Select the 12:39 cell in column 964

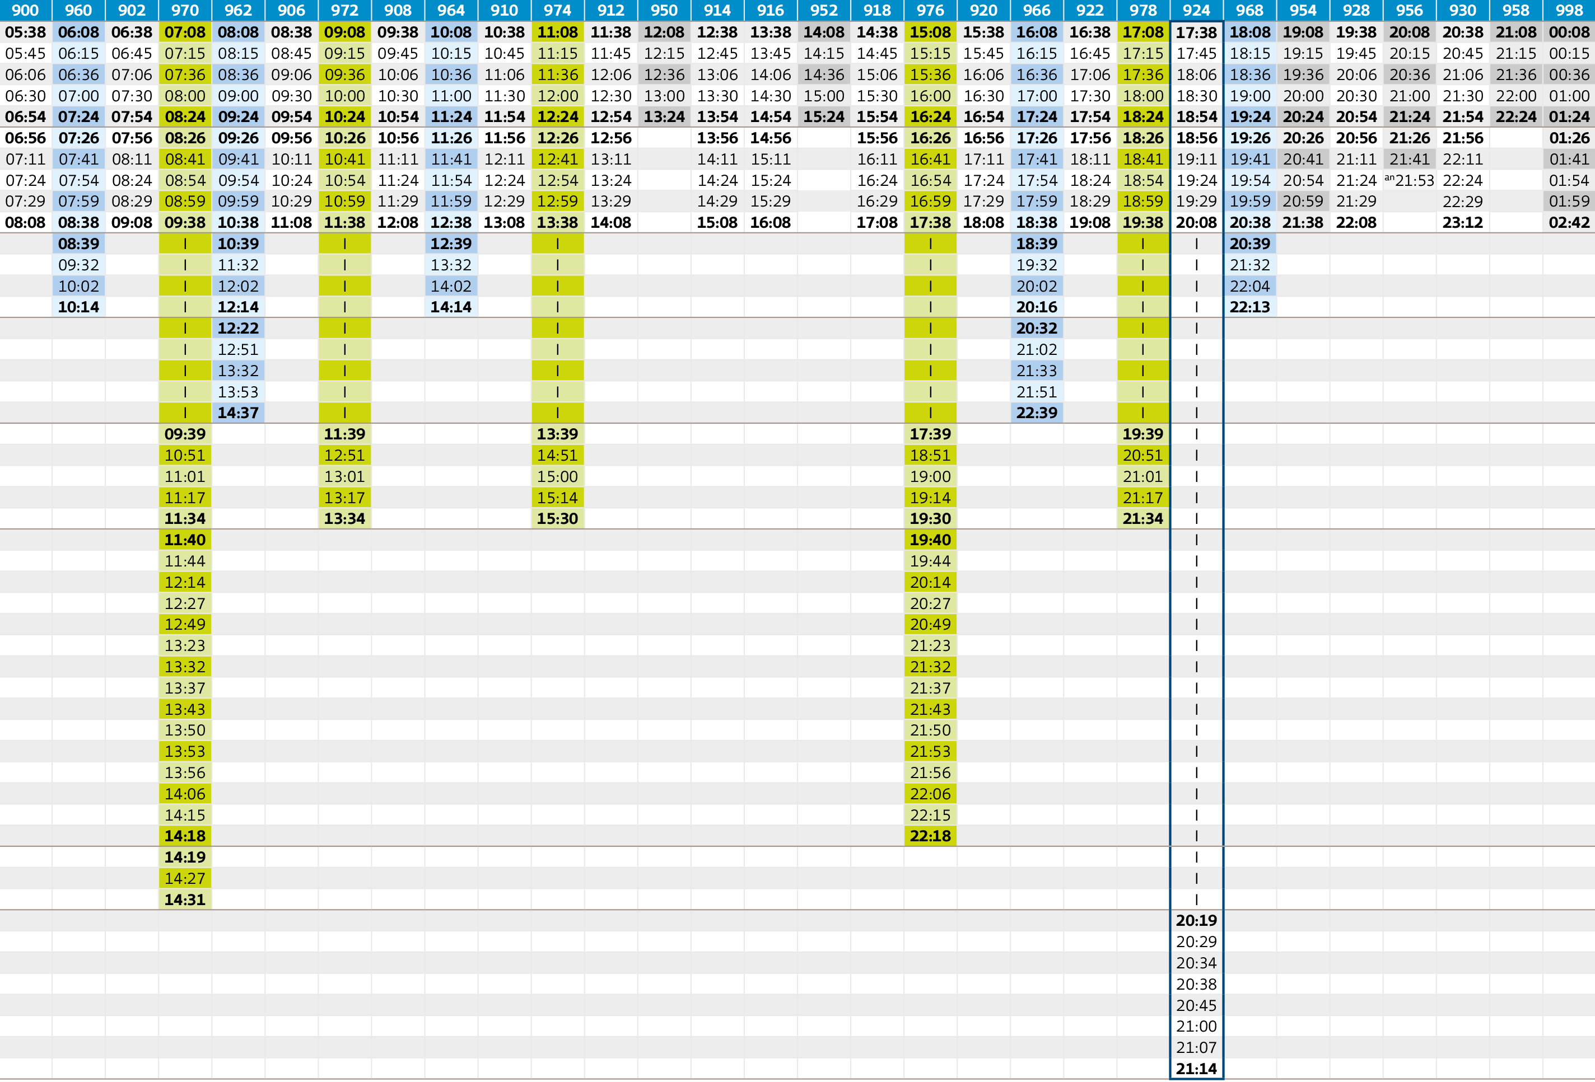451,243
